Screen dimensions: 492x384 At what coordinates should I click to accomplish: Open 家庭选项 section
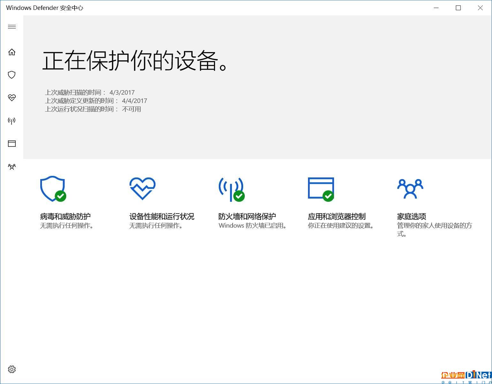coord(411,216)
